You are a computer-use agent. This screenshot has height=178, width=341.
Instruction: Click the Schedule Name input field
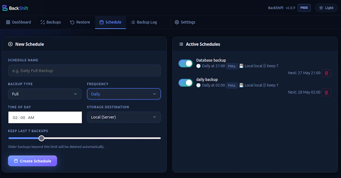click(x=84, y=70)
